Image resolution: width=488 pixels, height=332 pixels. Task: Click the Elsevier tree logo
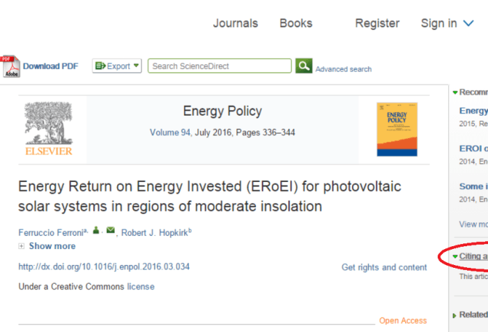(48, 129)
